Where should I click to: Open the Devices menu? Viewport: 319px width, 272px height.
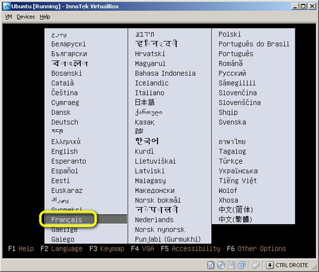[26, 17]
